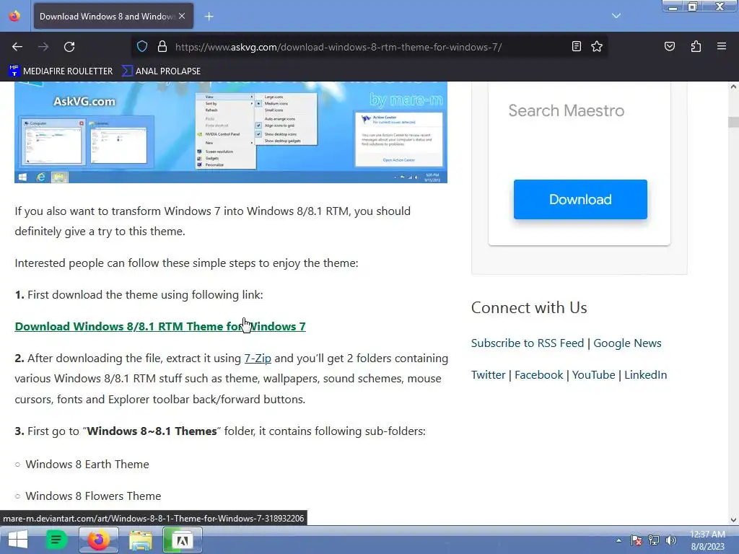This screenshot has height=554, width=739.
Task: Click the Action Center flag tray icon
Action: point(637,540)
